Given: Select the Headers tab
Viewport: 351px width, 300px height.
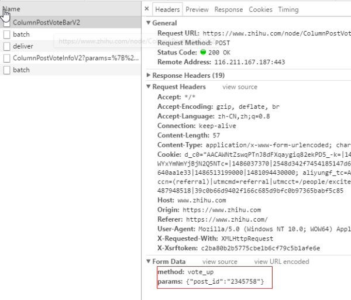Looking at the screenshot, I should 167,9.
